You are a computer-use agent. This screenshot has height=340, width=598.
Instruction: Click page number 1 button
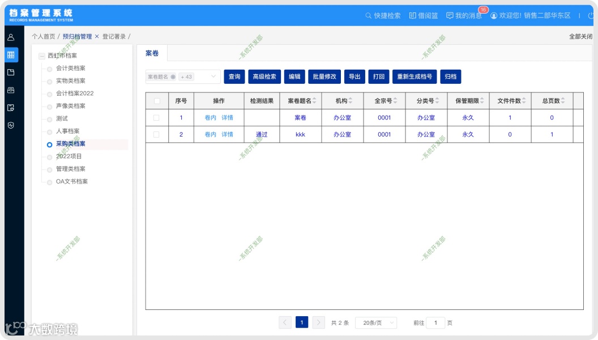click(302, 322)
